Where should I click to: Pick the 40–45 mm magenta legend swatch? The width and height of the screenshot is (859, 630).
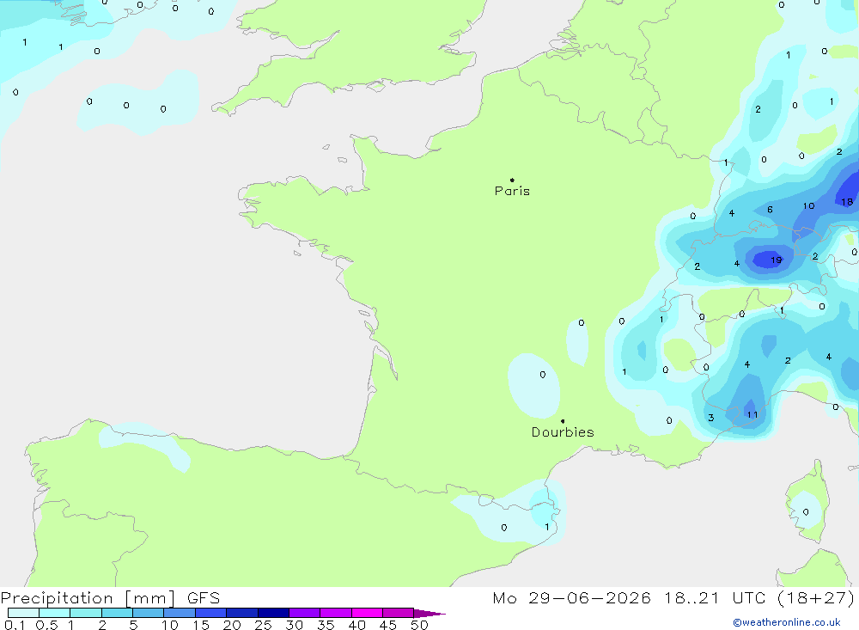(367, 613)
